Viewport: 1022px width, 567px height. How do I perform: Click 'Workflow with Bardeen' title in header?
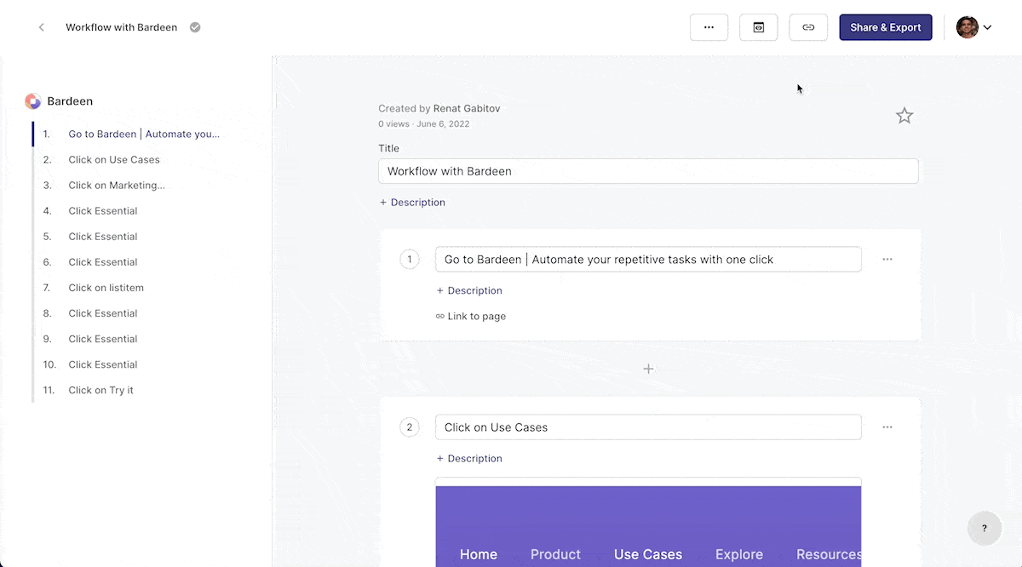[x=122, y=27]
